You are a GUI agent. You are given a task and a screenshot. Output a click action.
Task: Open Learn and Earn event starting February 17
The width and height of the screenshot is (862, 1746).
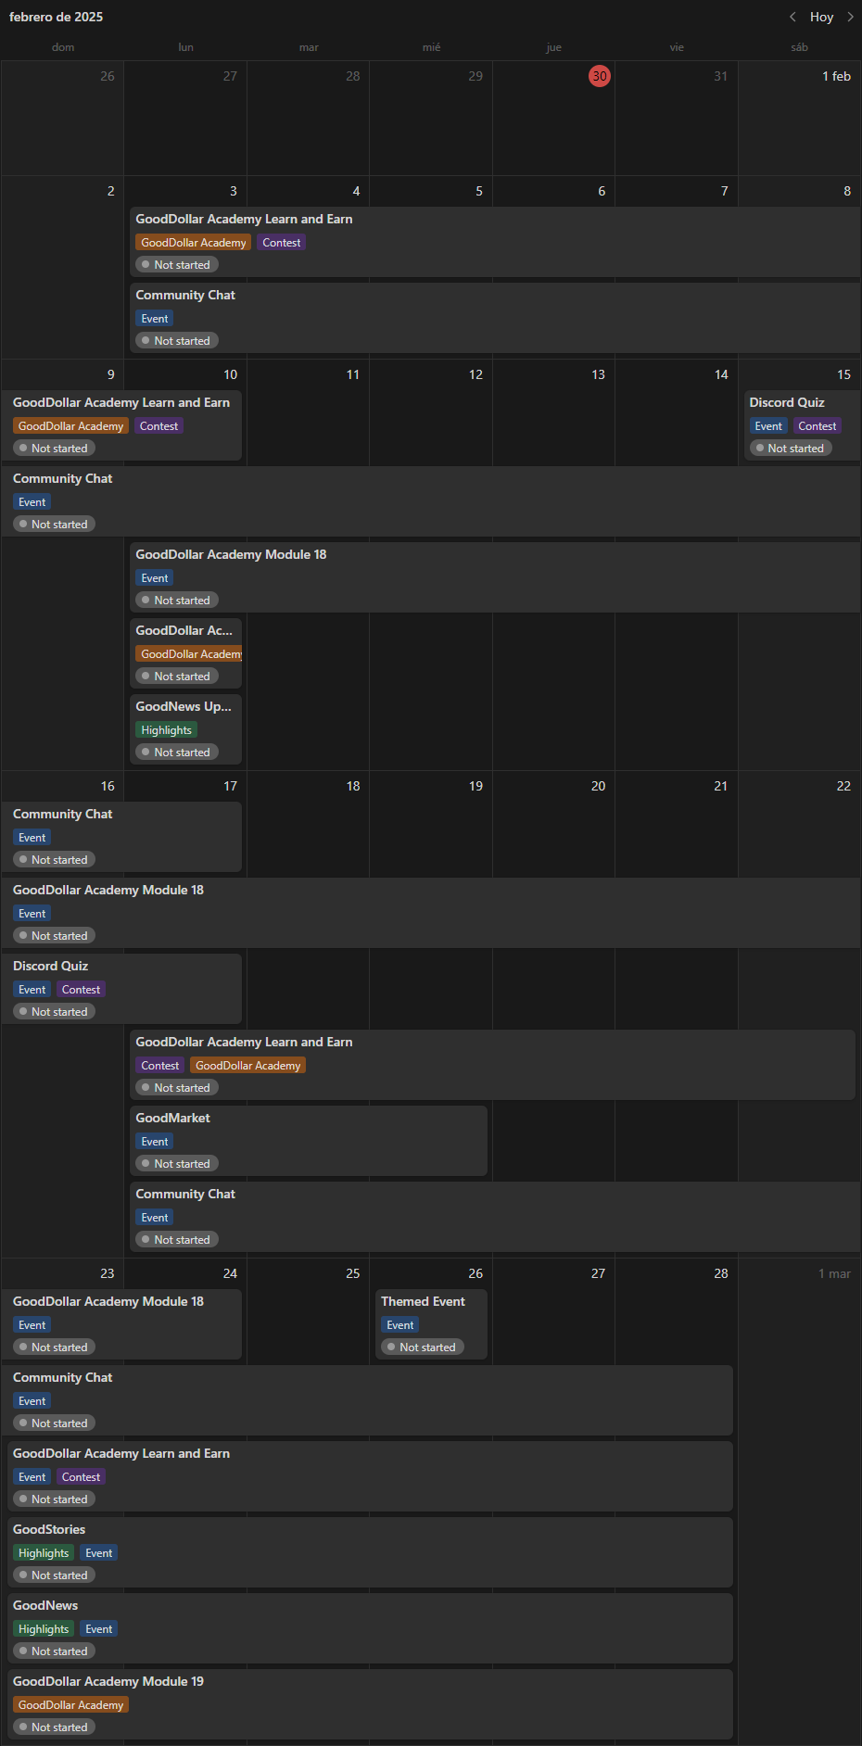pos(492,1065)
